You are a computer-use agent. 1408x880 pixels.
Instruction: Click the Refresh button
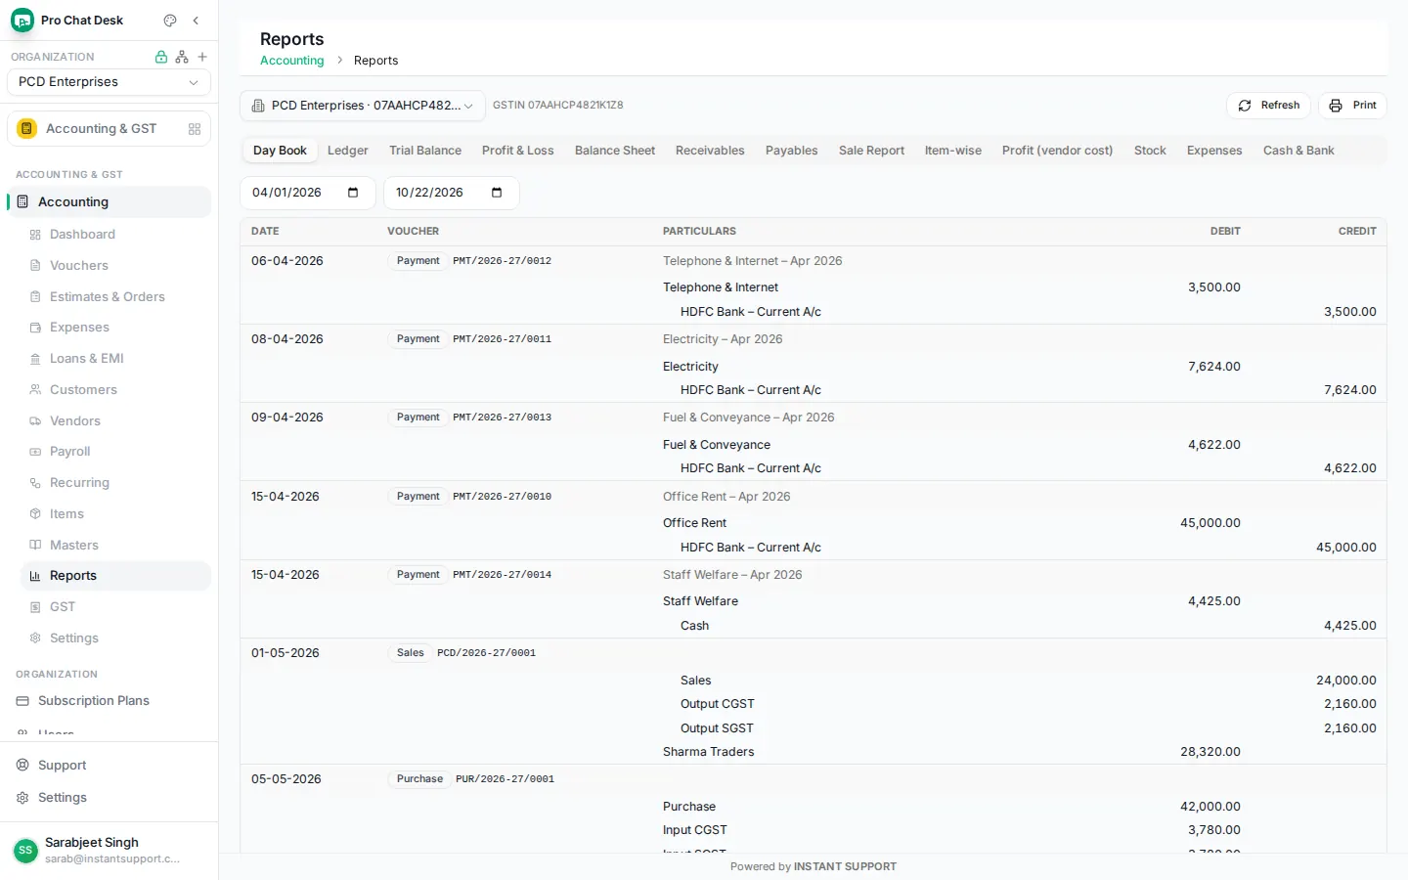(1268, 106)
